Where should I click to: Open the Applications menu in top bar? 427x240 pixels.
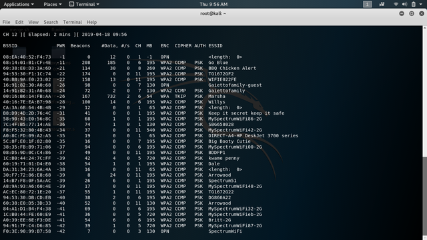tap(19, 5)
